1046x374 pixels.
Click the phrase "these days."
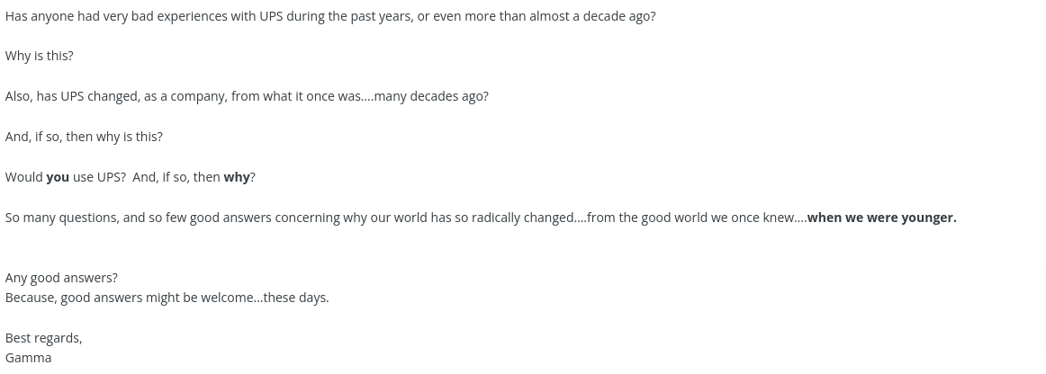[296, 298]
